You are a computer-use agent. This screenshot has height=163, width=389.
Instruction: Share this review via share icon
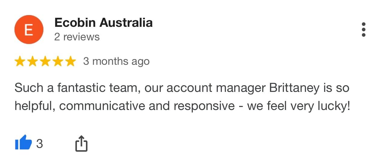coord(81,143)
